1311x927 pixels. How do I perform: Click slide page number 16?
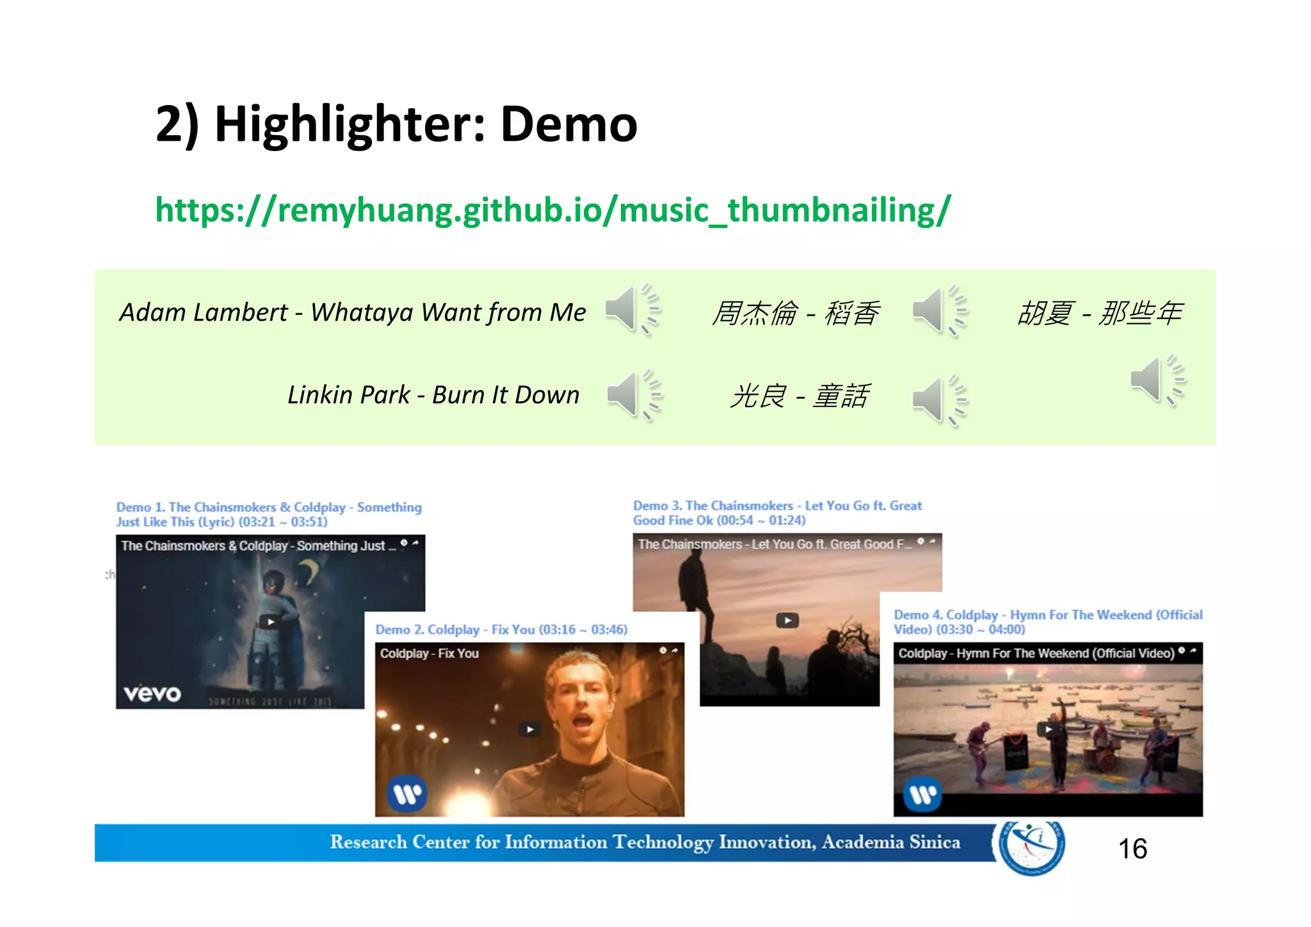[x=1132, y=849]
